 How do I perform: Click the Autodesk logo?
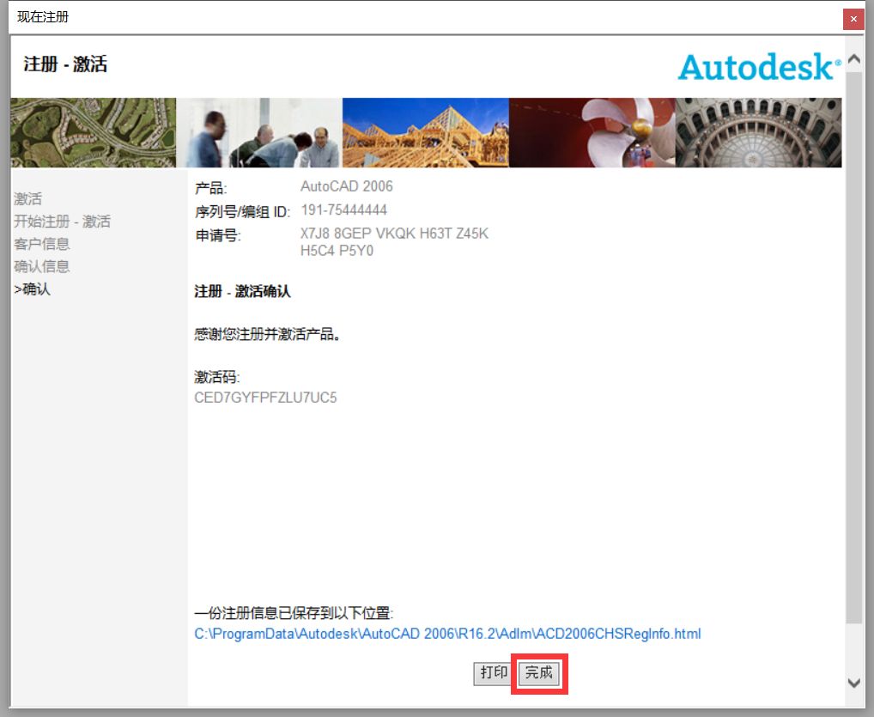(x=759, y=67)
